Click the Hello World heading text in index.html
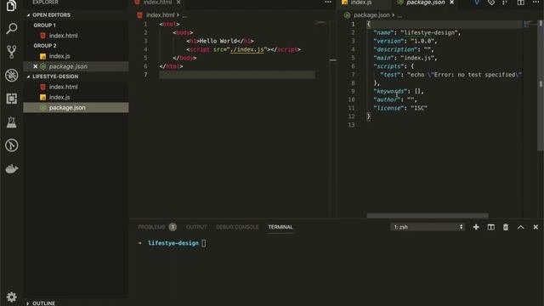 click(218, 41)
